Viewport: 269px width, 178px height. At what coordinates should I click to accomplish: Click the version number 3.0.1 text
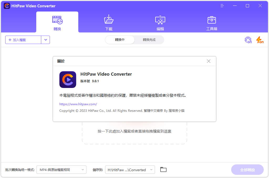pyautogui.click(x=95, y=81)
